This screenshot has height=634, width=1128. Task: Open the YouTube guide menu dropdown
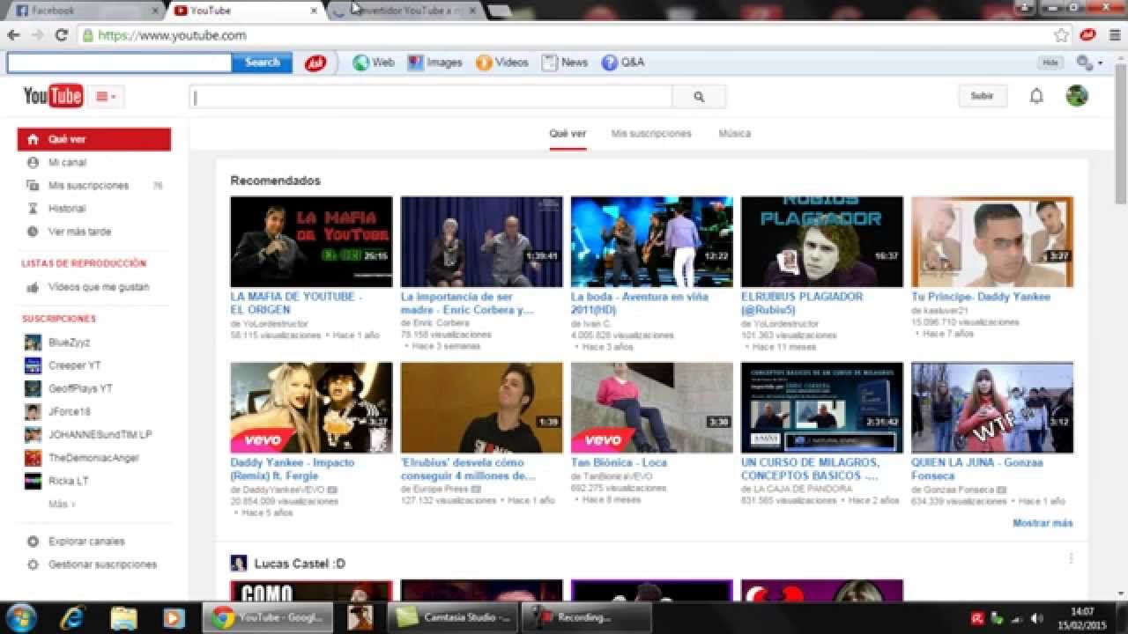click(106, 97)
